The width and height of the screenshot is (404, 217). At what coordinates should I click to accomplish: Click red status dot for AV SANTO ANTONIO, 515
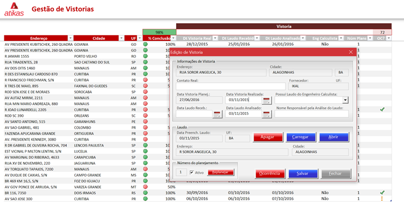point(145,122)
